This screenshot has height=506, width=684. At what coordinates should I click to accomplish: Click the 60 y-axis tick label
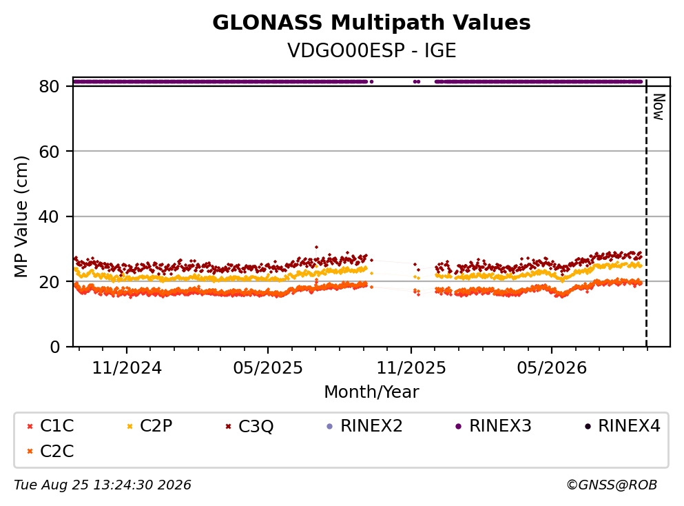pos(50,152)
